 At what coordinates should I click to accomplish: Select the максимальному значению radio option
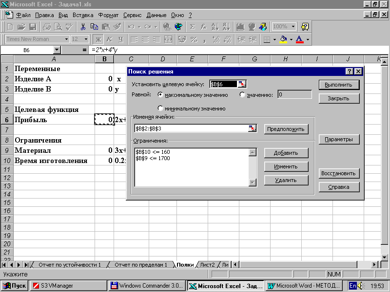160,94
